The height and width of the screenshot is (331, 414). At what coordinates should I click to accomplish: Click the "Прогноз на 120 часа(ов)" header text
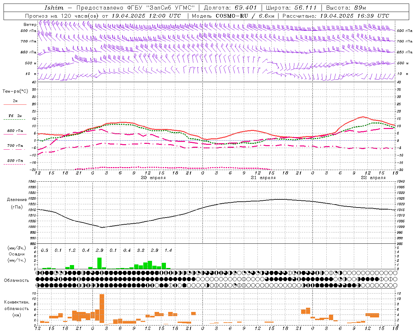pos(62,16)
